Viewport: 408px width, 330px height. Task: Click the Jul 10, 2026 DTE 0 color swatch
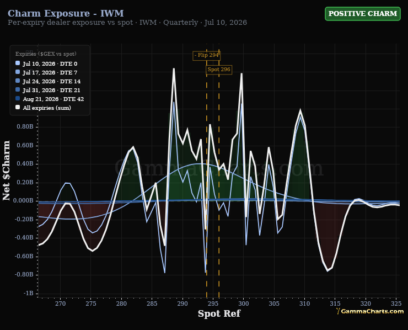(18, 63)
